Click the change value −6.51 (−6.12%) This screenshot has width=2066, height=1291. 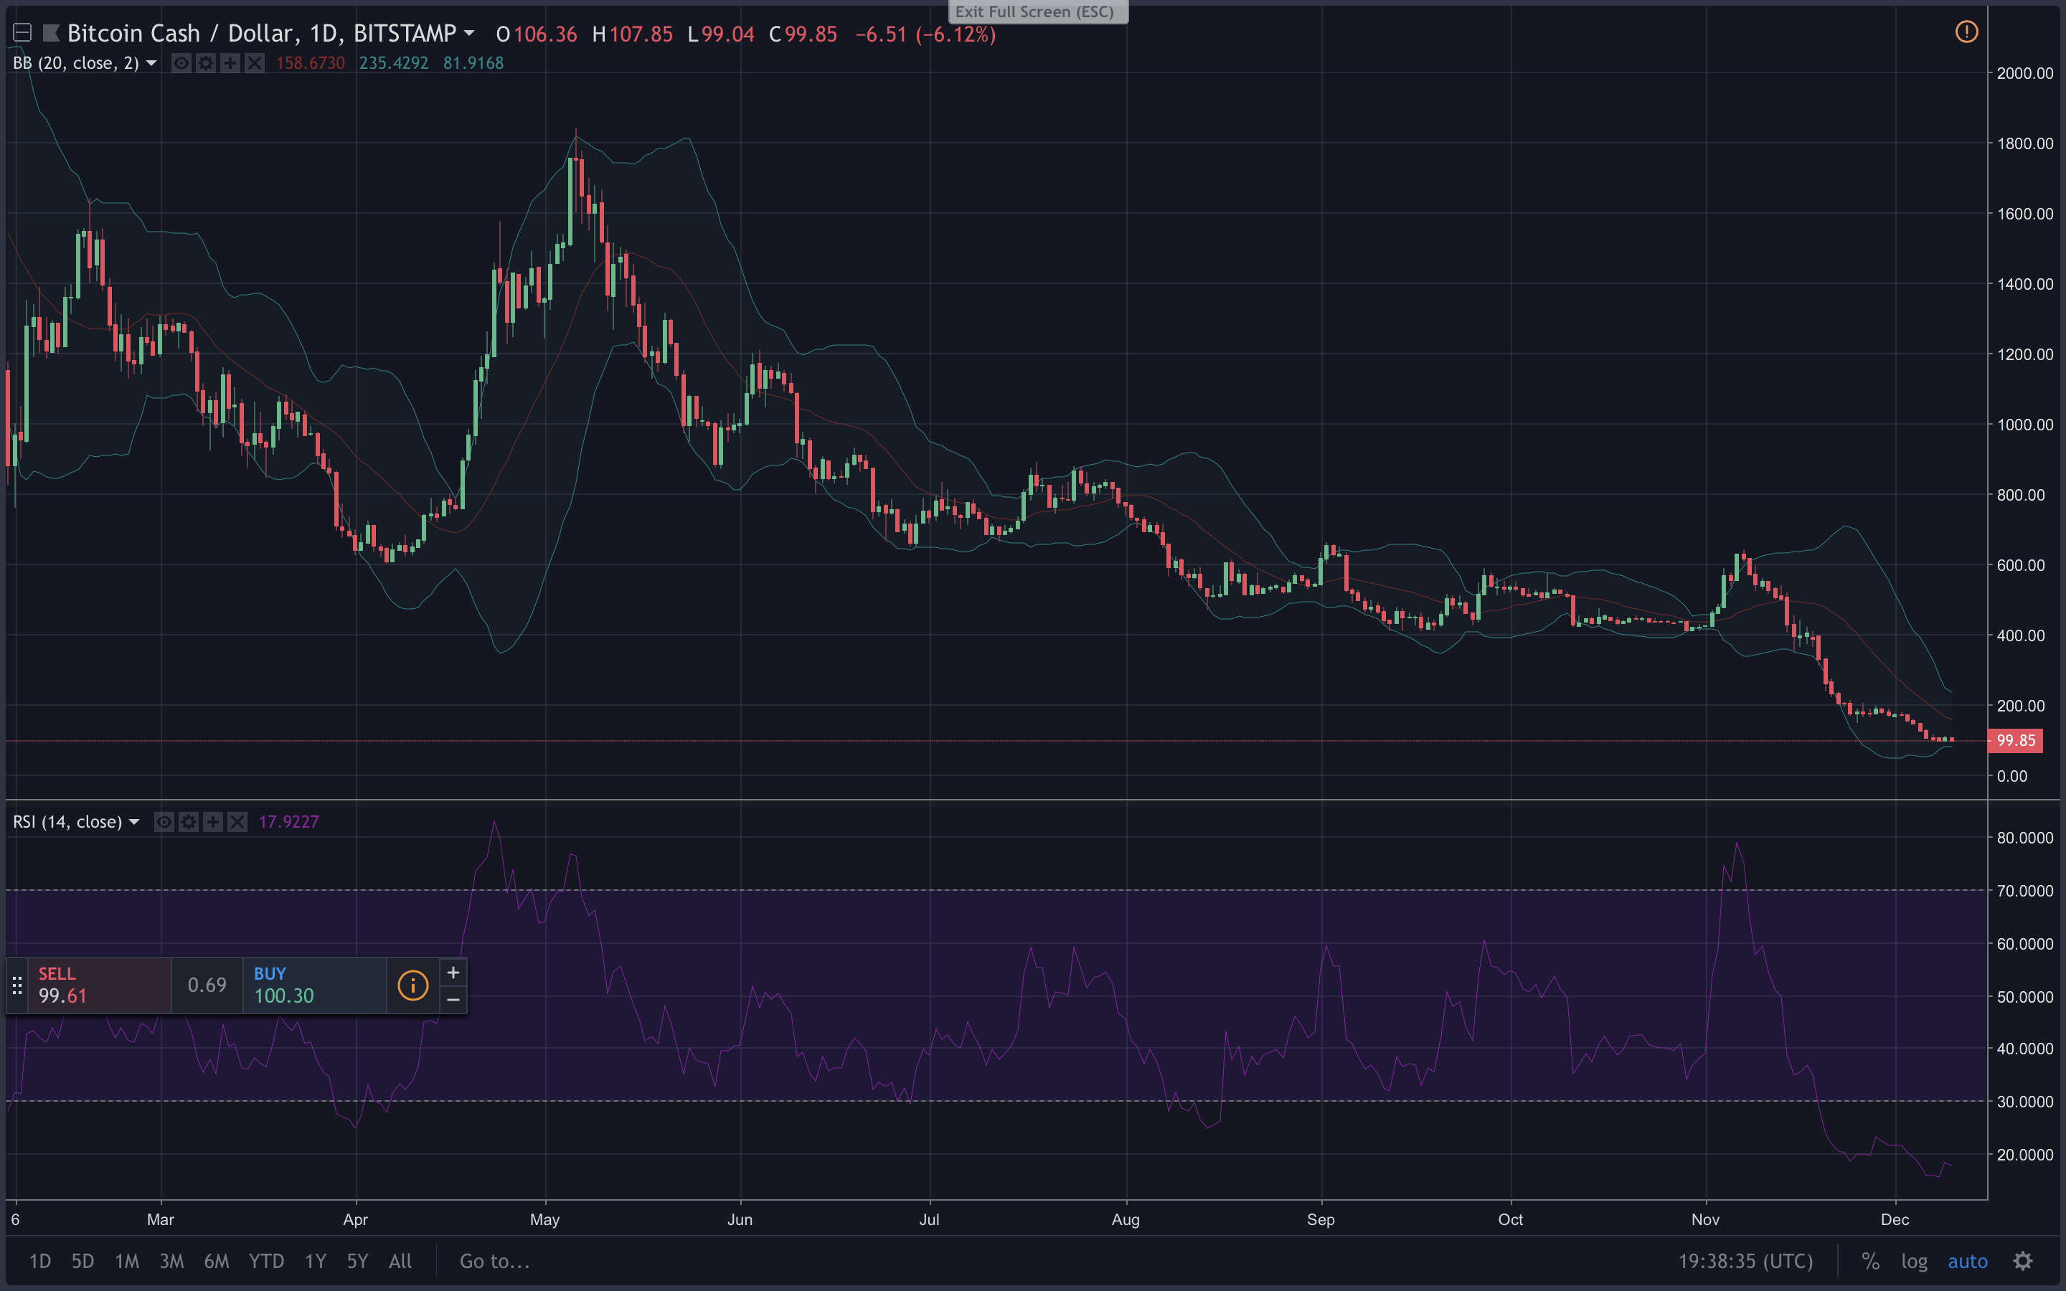(x=925, y=34)
